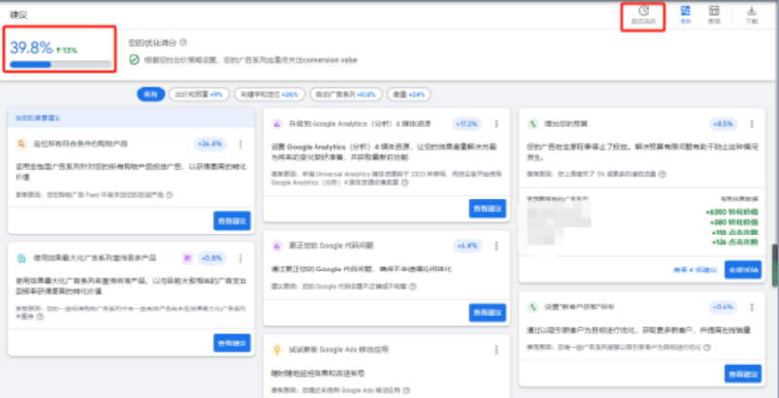Click the page vertical scrollbar thumb
This screenshot has height=398, width=779.
tap(774, 265)
